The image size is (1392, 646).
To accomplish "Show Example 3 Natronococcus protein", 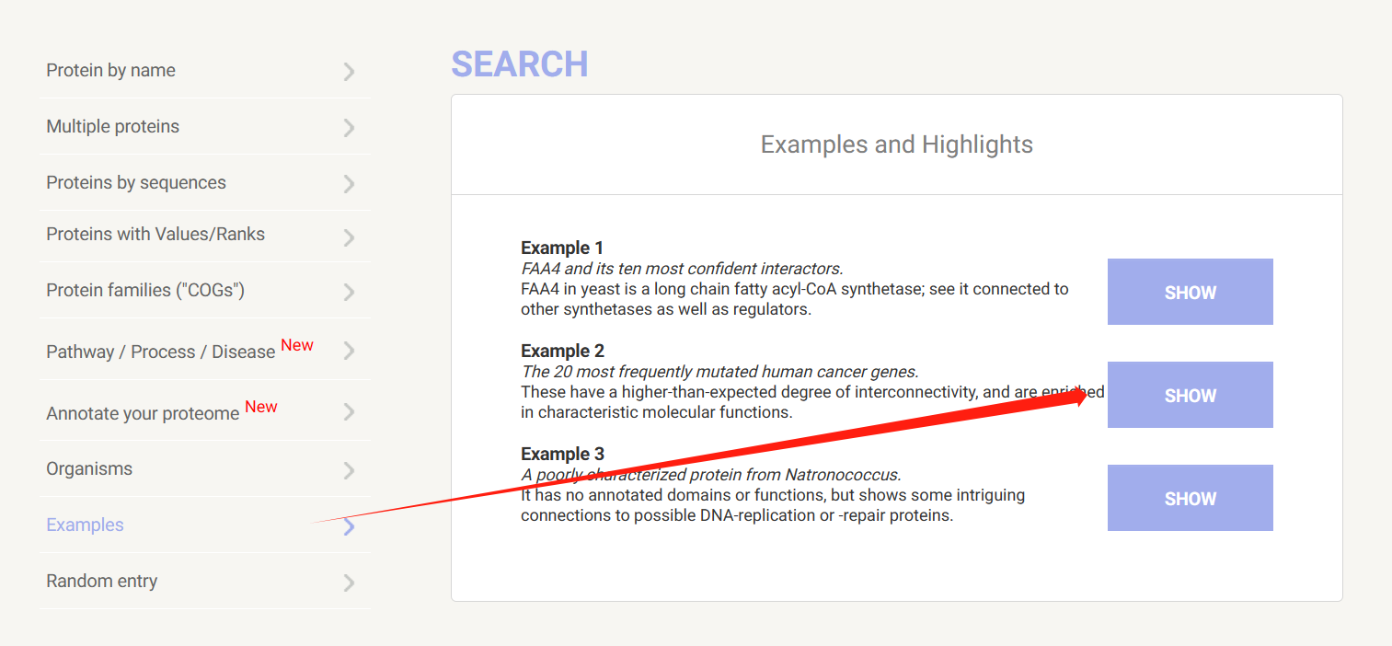I will (1190, 498).
